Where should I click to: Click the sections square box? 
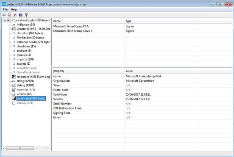click(14, 51)
